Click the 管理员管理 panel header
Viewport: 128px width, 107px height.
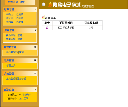click(20, 47)
